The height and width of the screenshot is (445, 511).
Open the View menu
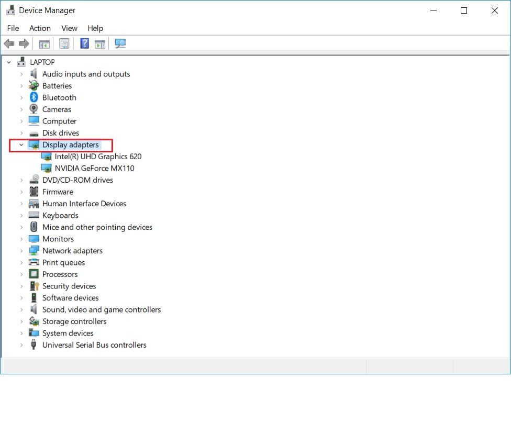tap(70, 28)
